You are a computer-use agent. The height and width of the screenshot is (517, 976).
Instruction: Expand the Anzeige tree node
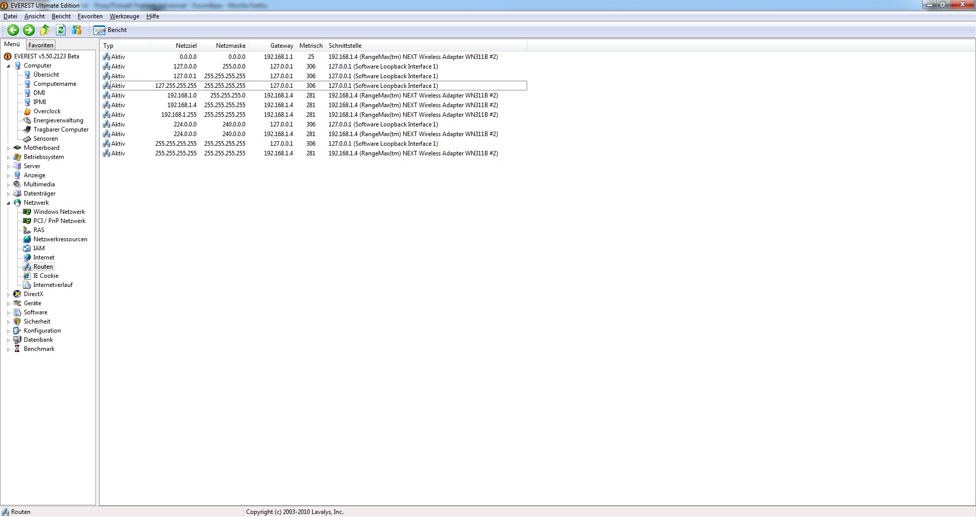tap(8, 176)
